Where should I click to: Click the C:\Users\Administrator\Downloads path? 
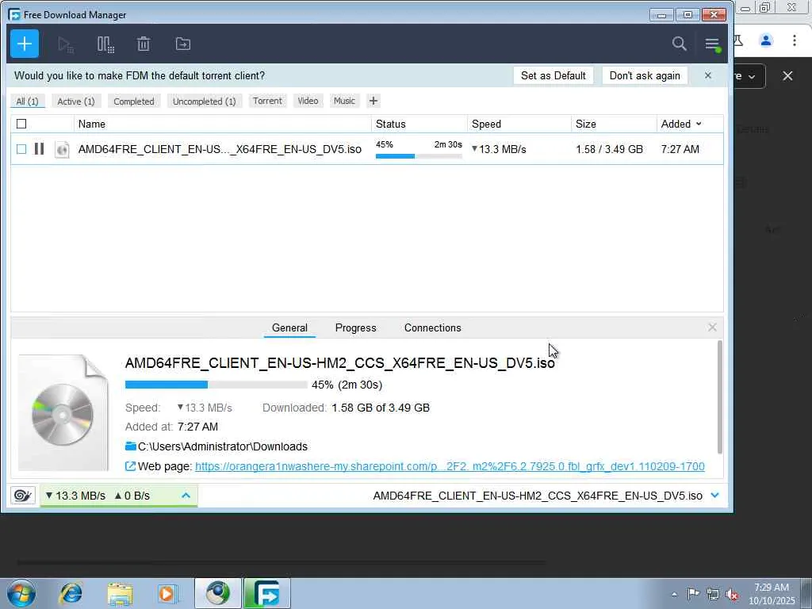[223, 446]
